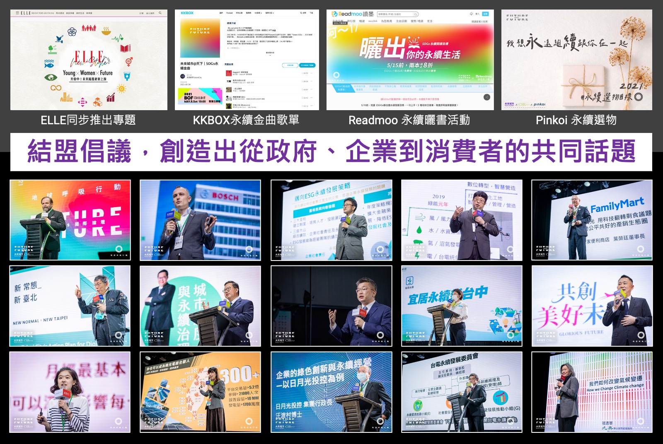Image resolution: width=663 pixels, height=444 pixels.
Task: Click the red open book SDG icon
Action: click(x=126, y=48)
